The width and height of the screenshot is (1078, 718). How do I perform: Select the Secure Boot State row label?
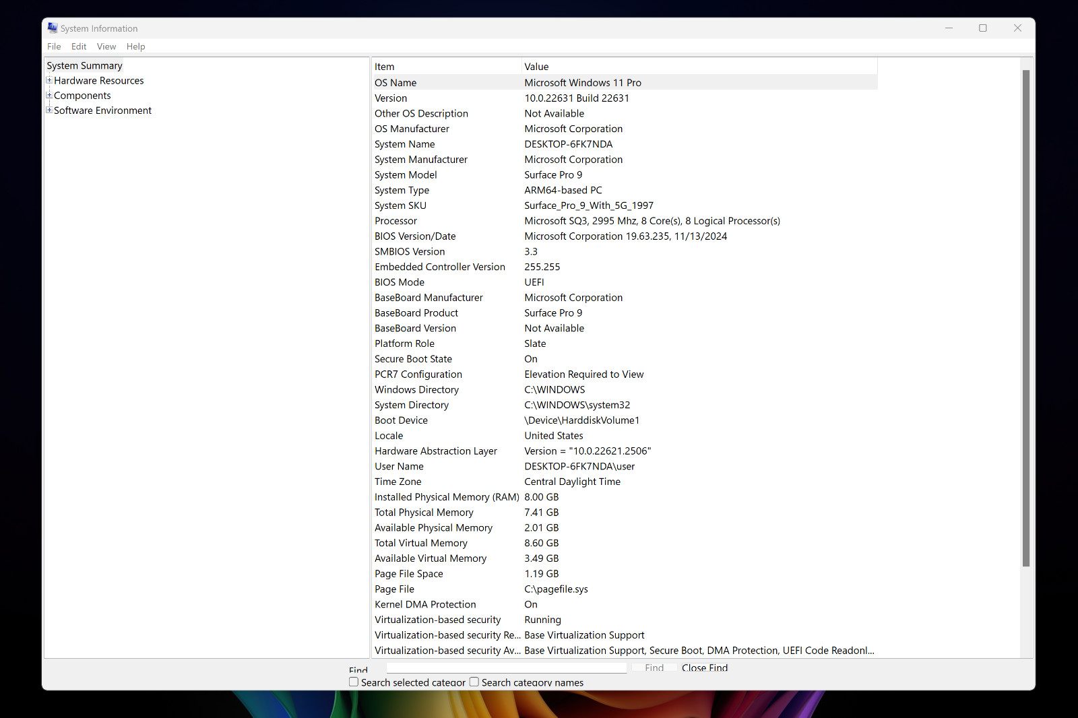[413, 359]
